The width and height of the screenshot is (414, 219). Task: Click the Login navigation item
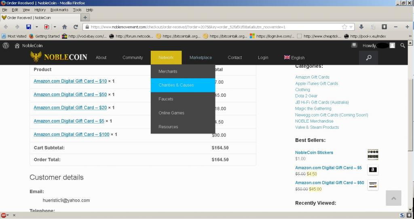coord(263,57)
